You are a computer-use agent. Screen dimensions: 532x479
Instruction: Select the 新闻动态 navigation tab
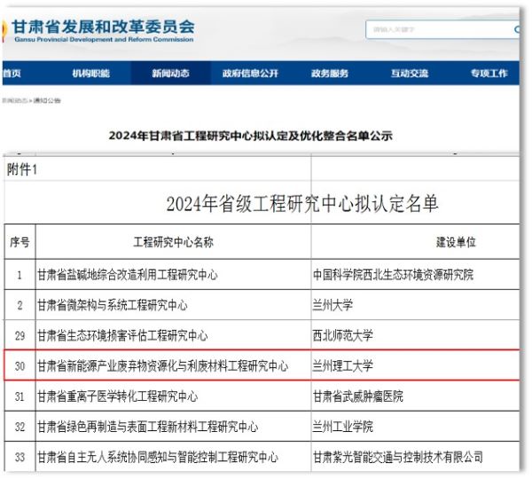click(x=169, y=74)
